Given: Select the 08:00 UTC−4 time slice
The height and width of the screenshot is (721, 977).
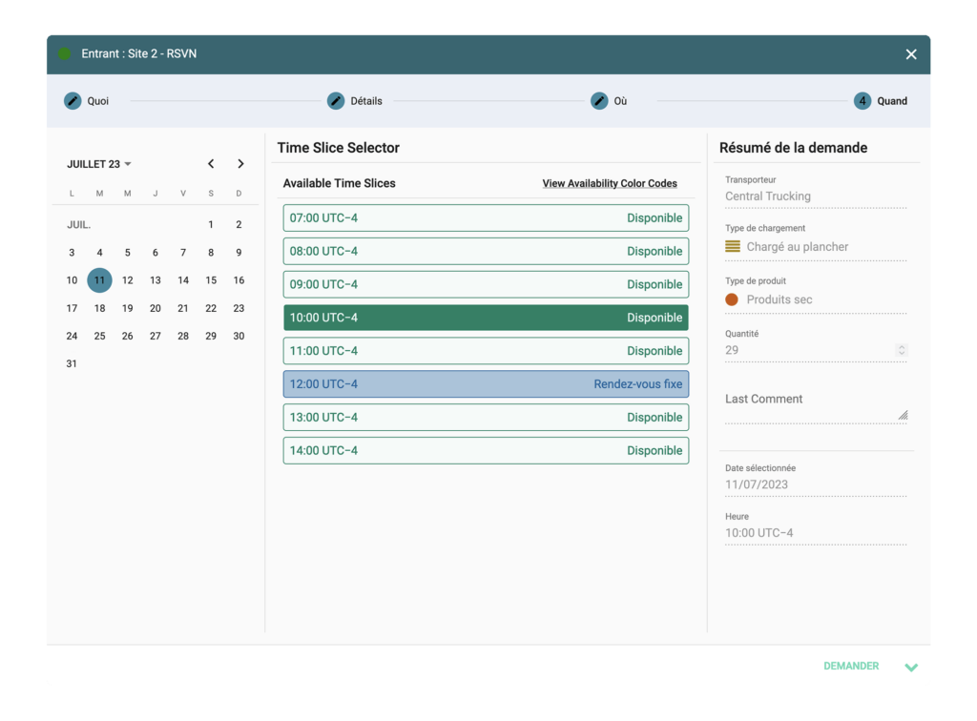Looking at the screenshot, I should tap(486, 251).
